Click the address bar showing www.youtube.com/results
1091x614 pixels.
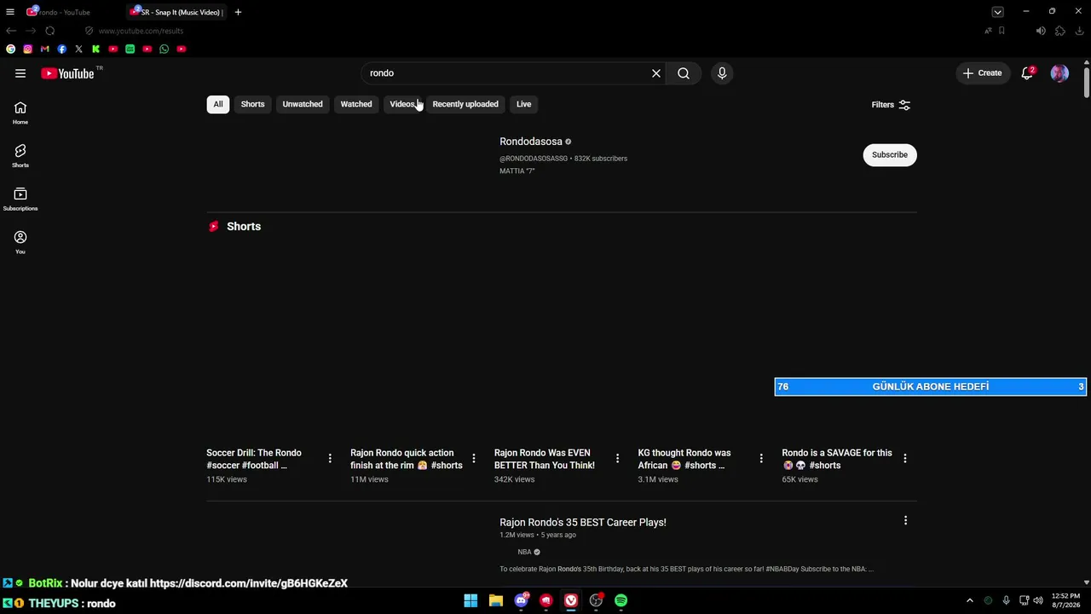(140, 31)
